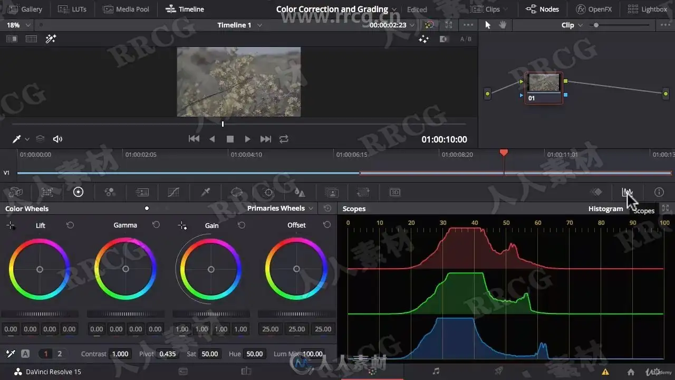Jump to the last frame
Image resolution: width=675 pixels, height=380 pixels.
click(266, 139)
